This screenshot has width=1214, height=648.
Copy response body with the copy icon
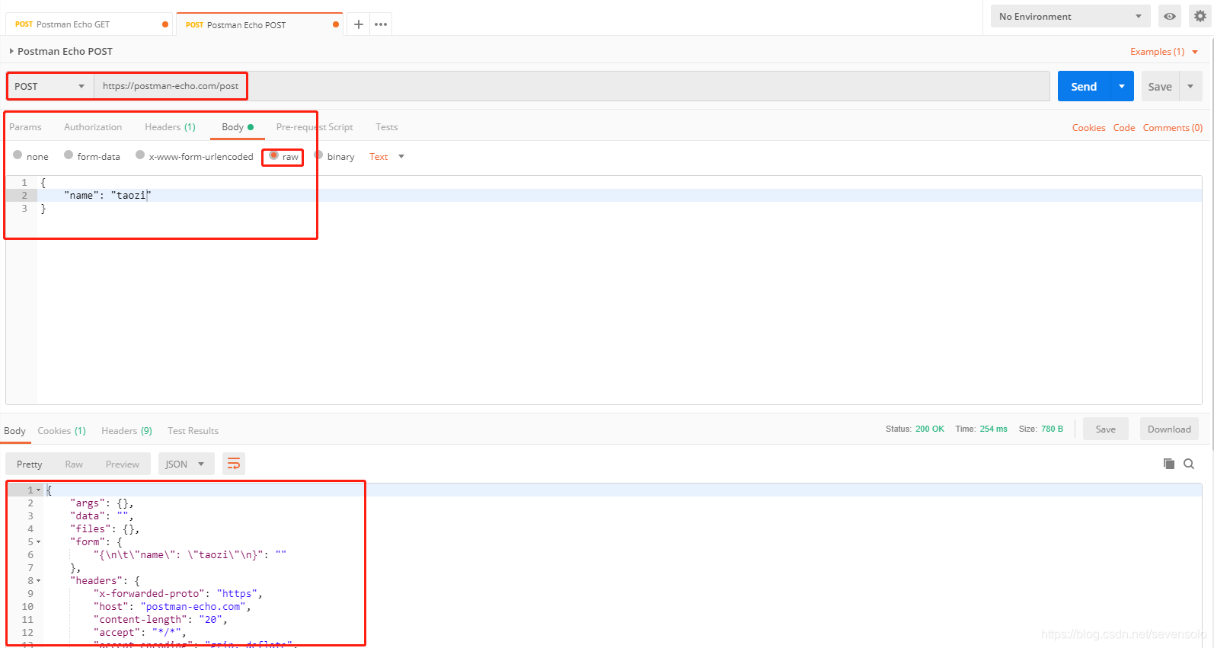tap(1169, 464)
